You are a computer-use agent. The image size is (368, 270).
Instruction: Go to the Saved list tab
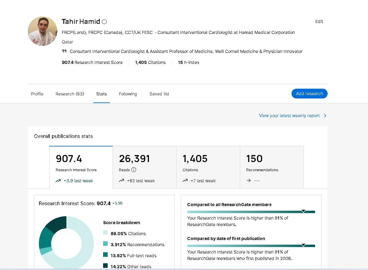159,94
